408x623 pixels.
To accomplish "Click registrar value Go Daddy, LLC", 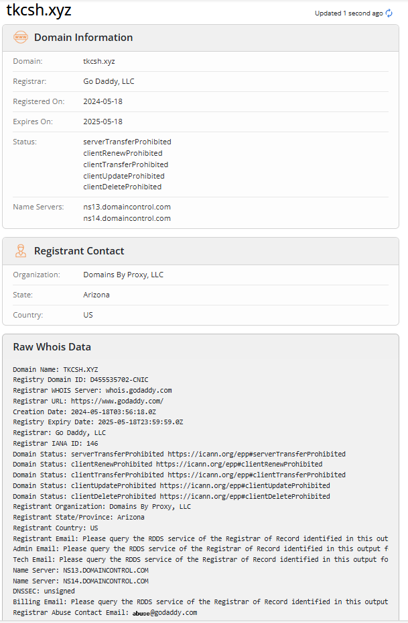I will (109, 81).
